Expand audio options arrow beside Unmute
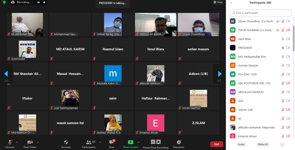 (17, 142)
